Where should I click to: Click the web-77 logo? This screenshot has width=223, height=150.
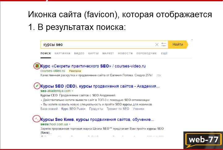(203, 140)
